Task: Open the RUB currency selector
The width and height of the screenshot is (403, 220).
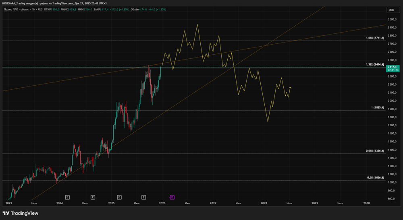Action: tap(391, 10)
